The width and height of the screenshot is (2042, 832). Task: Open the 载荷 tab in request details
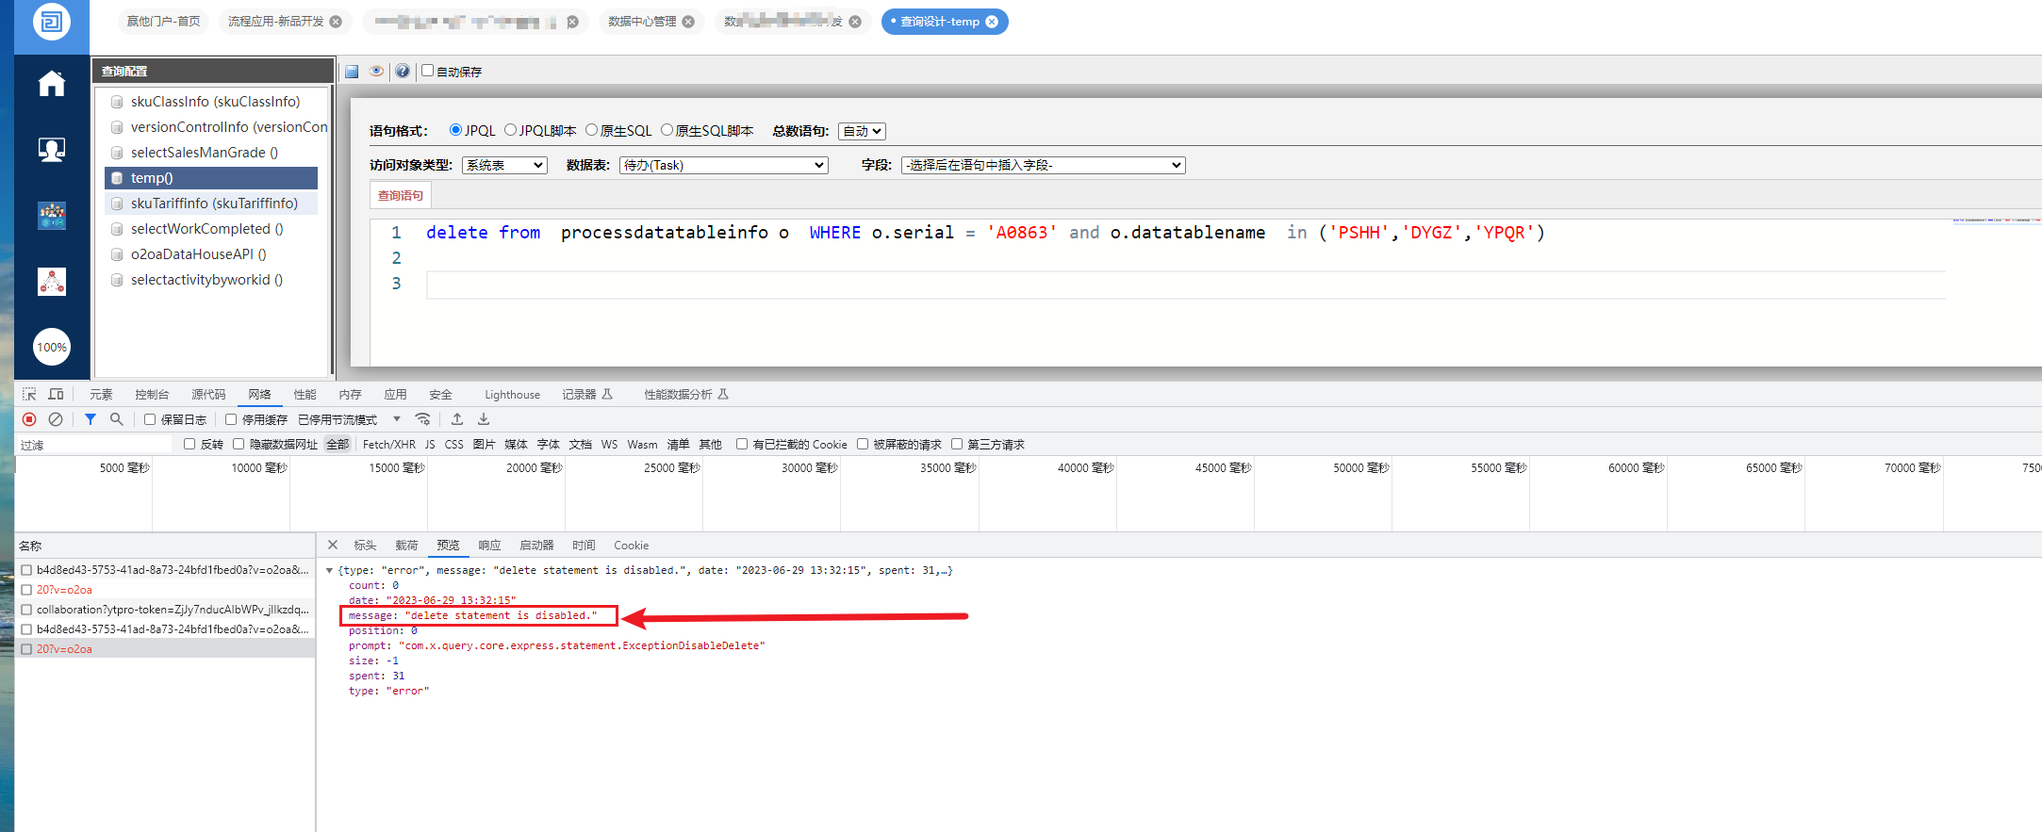click(406, 545)
